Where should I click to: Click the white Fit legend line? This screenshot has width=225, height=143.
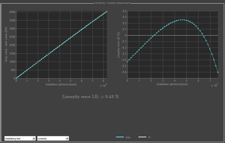pyautogui.click(x=142, y=137)
